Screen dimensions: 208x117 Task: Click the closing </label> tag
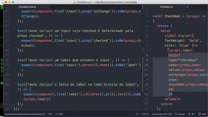coord(172,99)
